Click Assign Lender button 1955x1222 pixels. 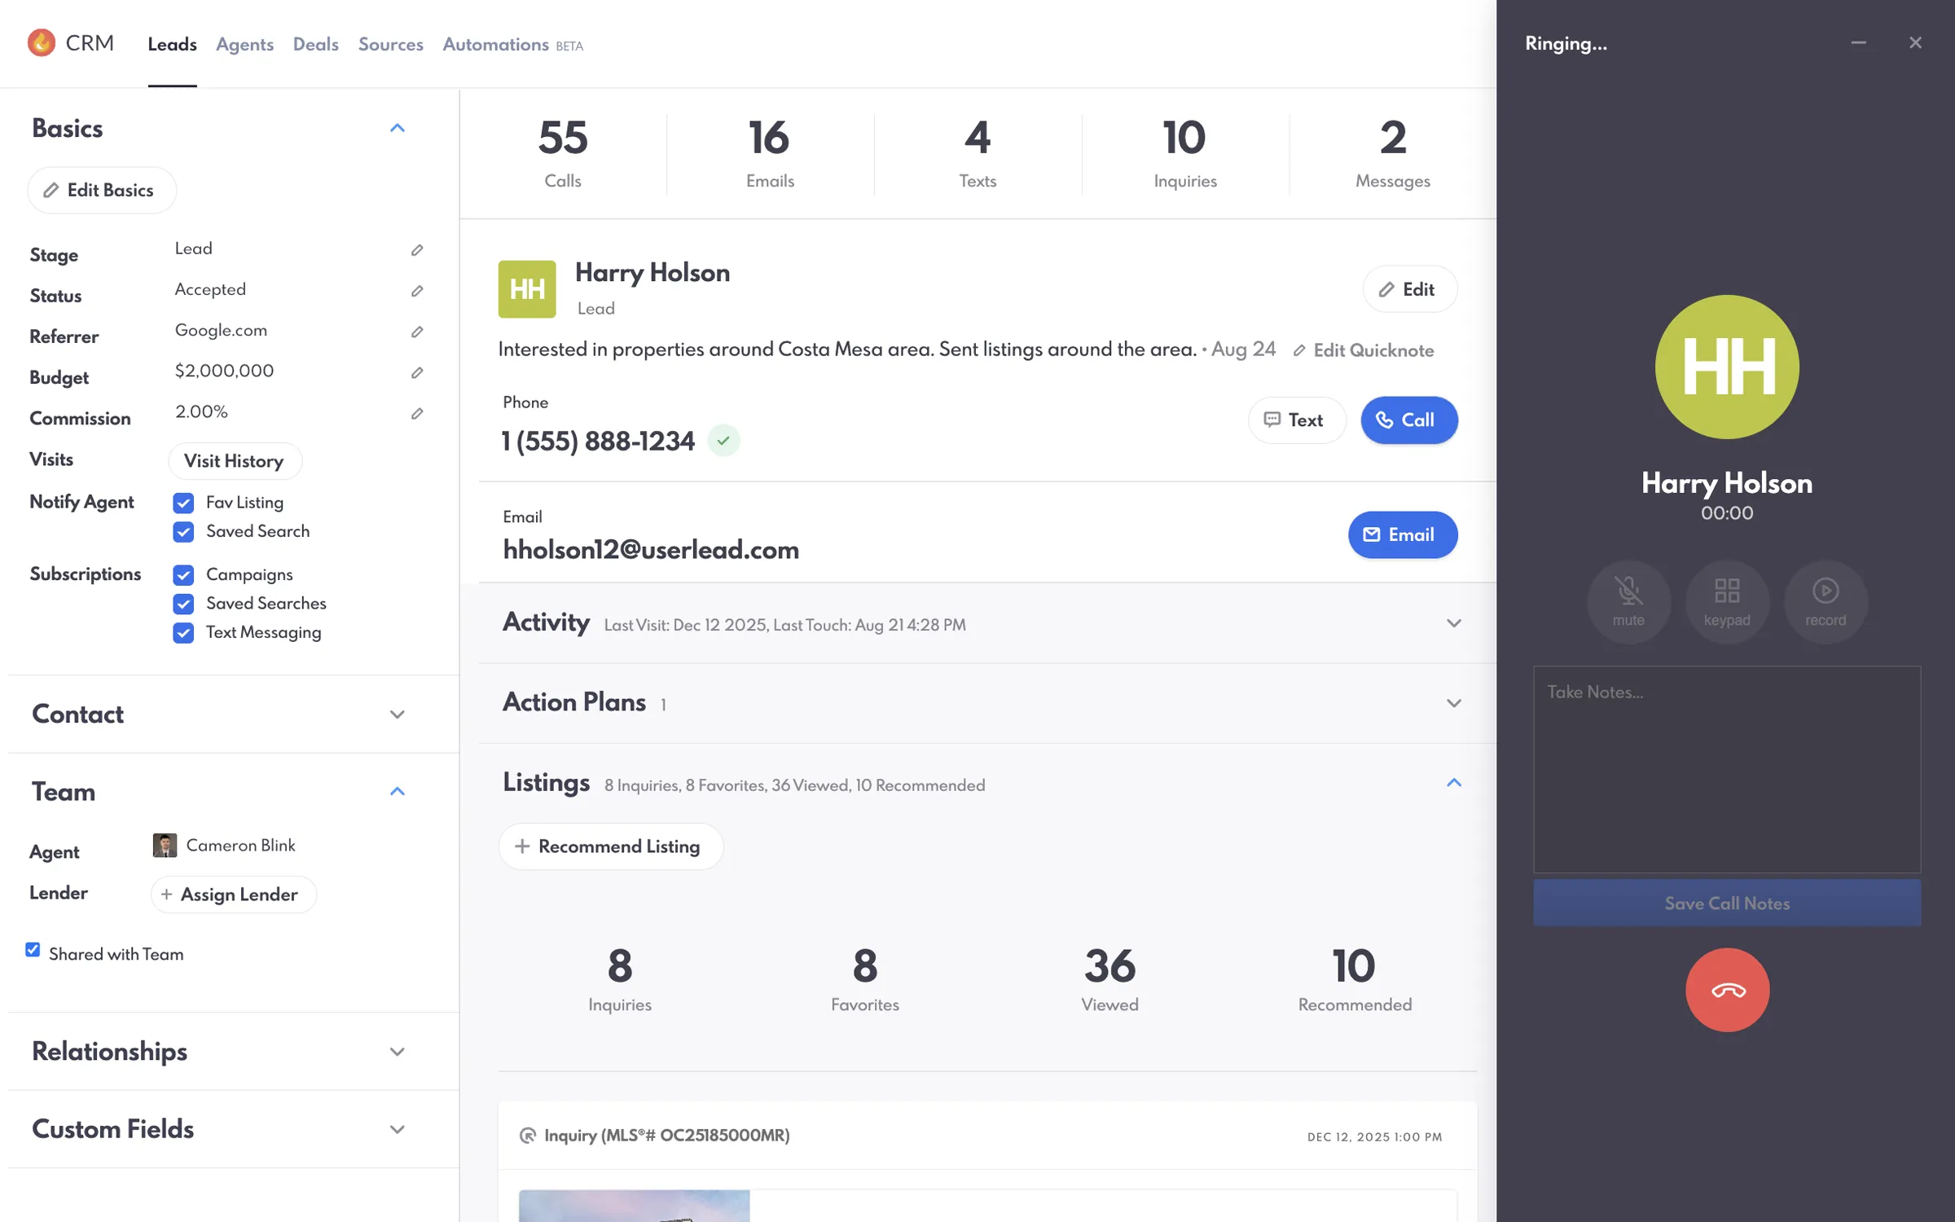point(233,895)
